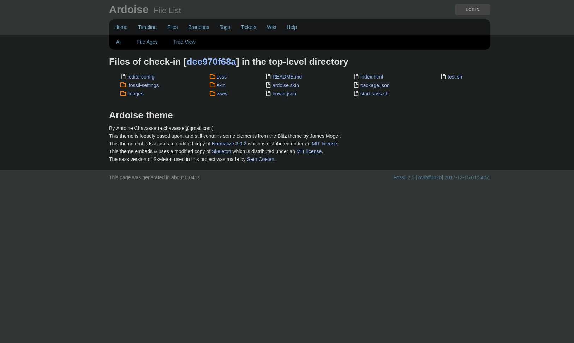Click file icon beside README.md
This screenshot has width=574, height=343.
(268, 76)
